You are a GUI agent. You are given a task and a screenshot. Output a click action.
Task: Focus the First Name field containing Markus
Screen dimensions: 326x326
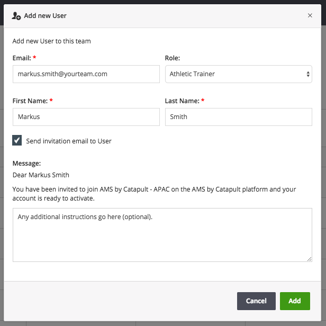click(x=86, y=117)
